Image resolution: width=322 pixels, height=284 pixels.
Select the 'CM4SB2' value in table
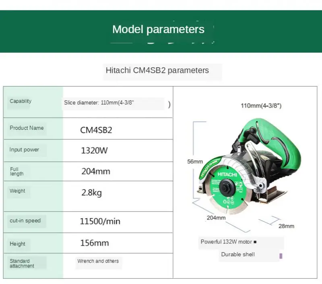point(96,130)
